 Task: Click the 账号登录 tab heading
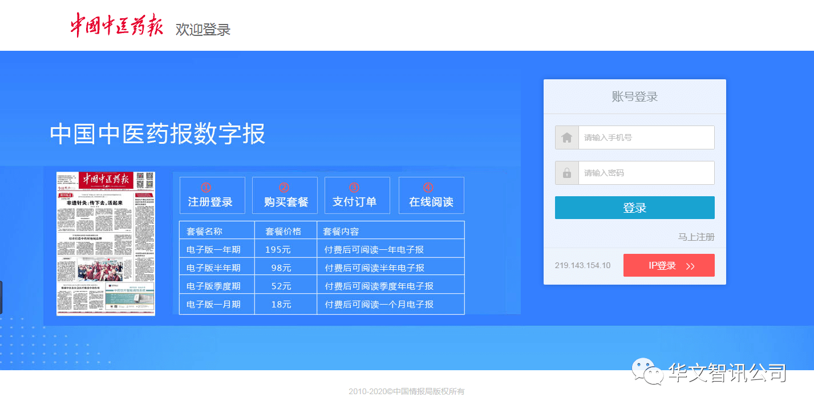635,96
